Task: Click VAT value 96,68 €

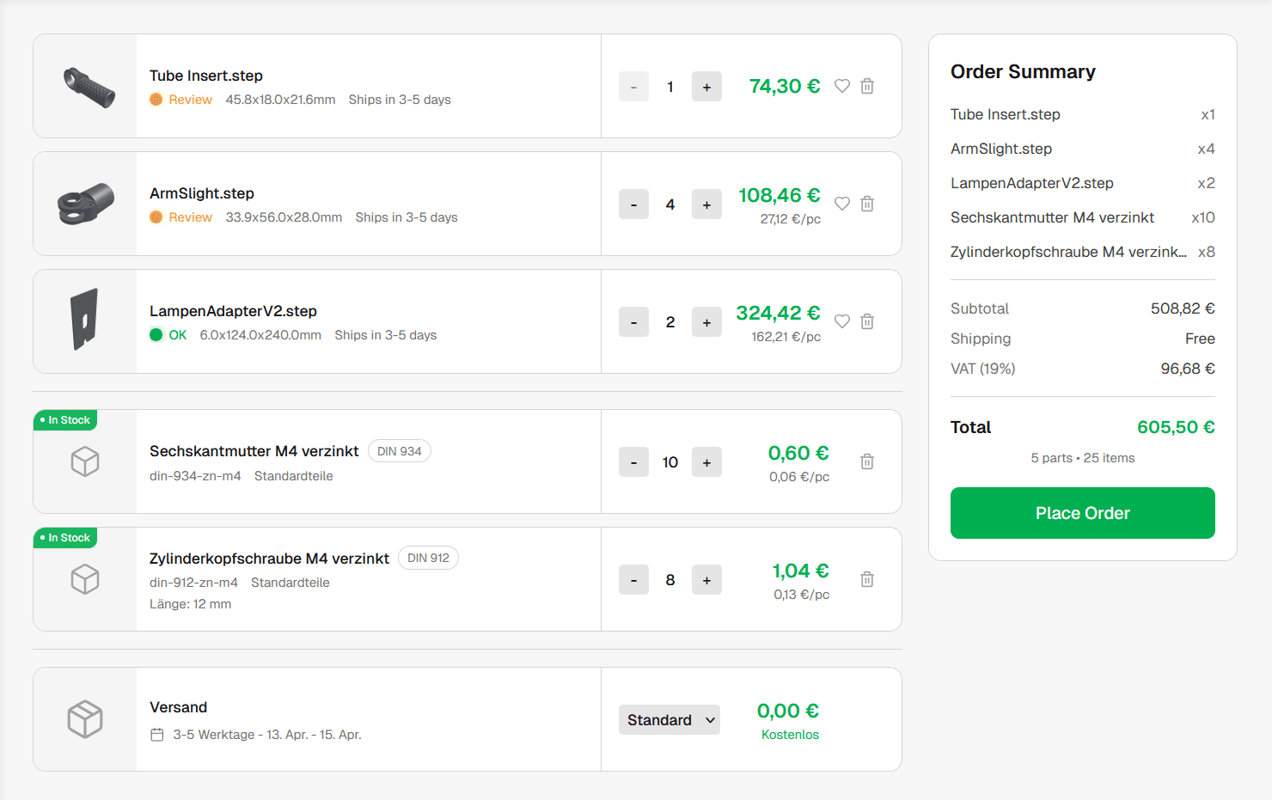Action: pos(1188,369)
